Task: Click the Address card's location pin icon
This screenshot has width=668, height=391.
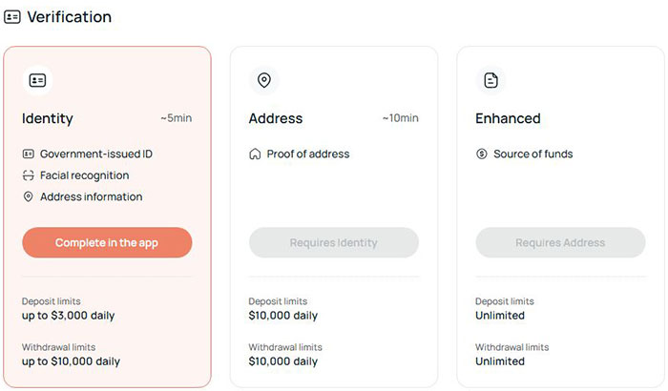Action: tap(264, 80)
